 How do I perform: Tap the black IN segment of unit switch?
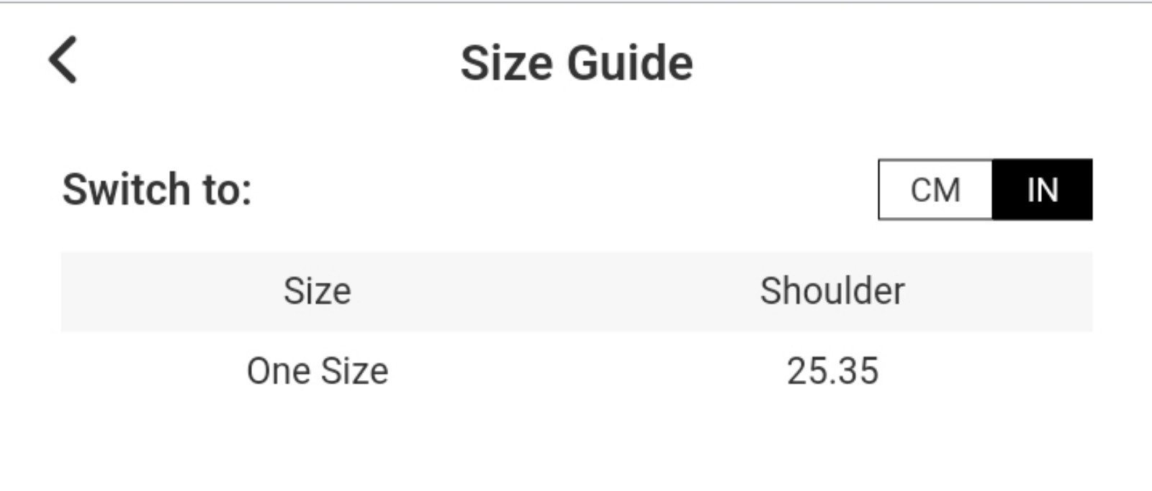click(1042, 190)
